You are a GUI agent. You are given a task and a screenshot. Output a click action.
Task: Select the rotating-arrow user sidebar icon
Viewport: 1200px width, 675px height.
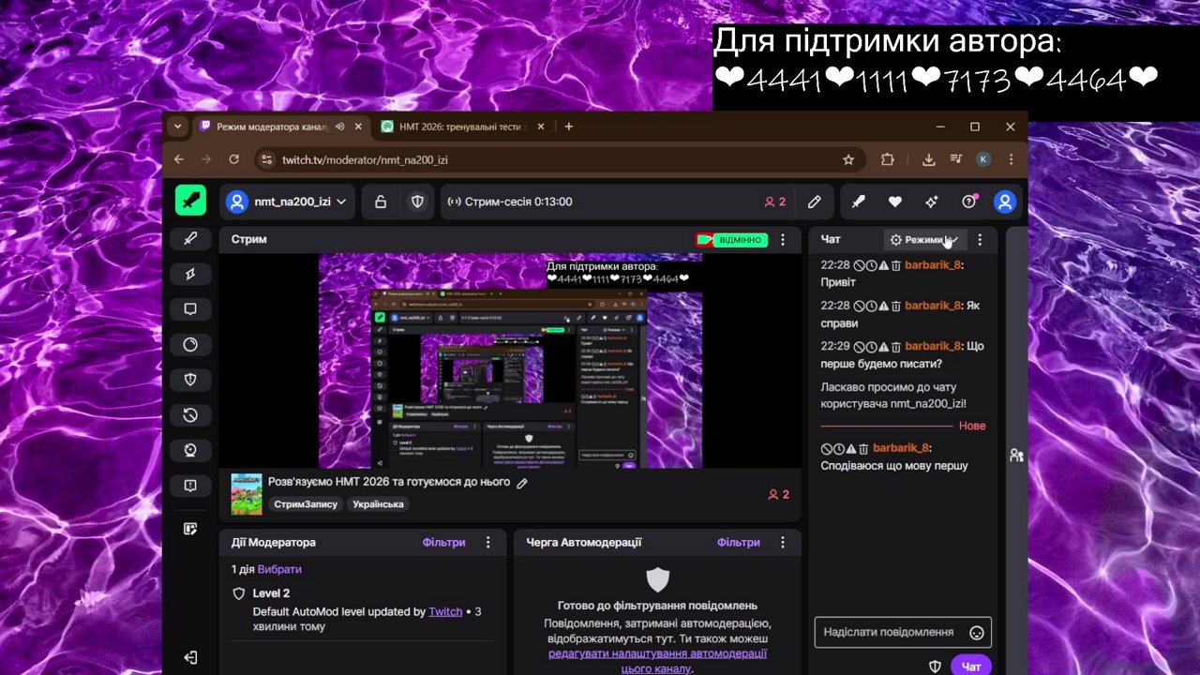pos(190,450)
